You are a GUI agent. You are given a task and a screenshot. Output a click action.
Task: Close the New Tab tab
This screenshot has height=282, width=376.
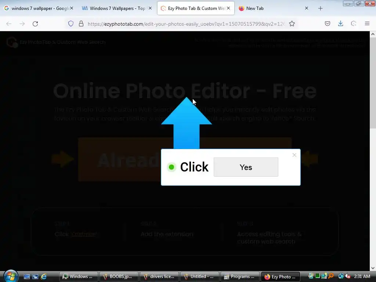pyautogui.click(x=307, y=8)
